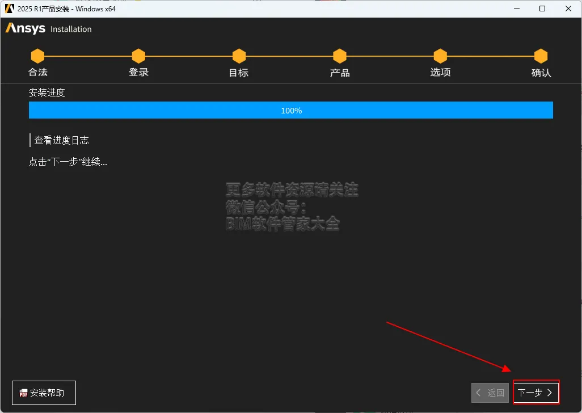Click the 100% installation progress bar
582x413 pixels.
pos(291,110)
